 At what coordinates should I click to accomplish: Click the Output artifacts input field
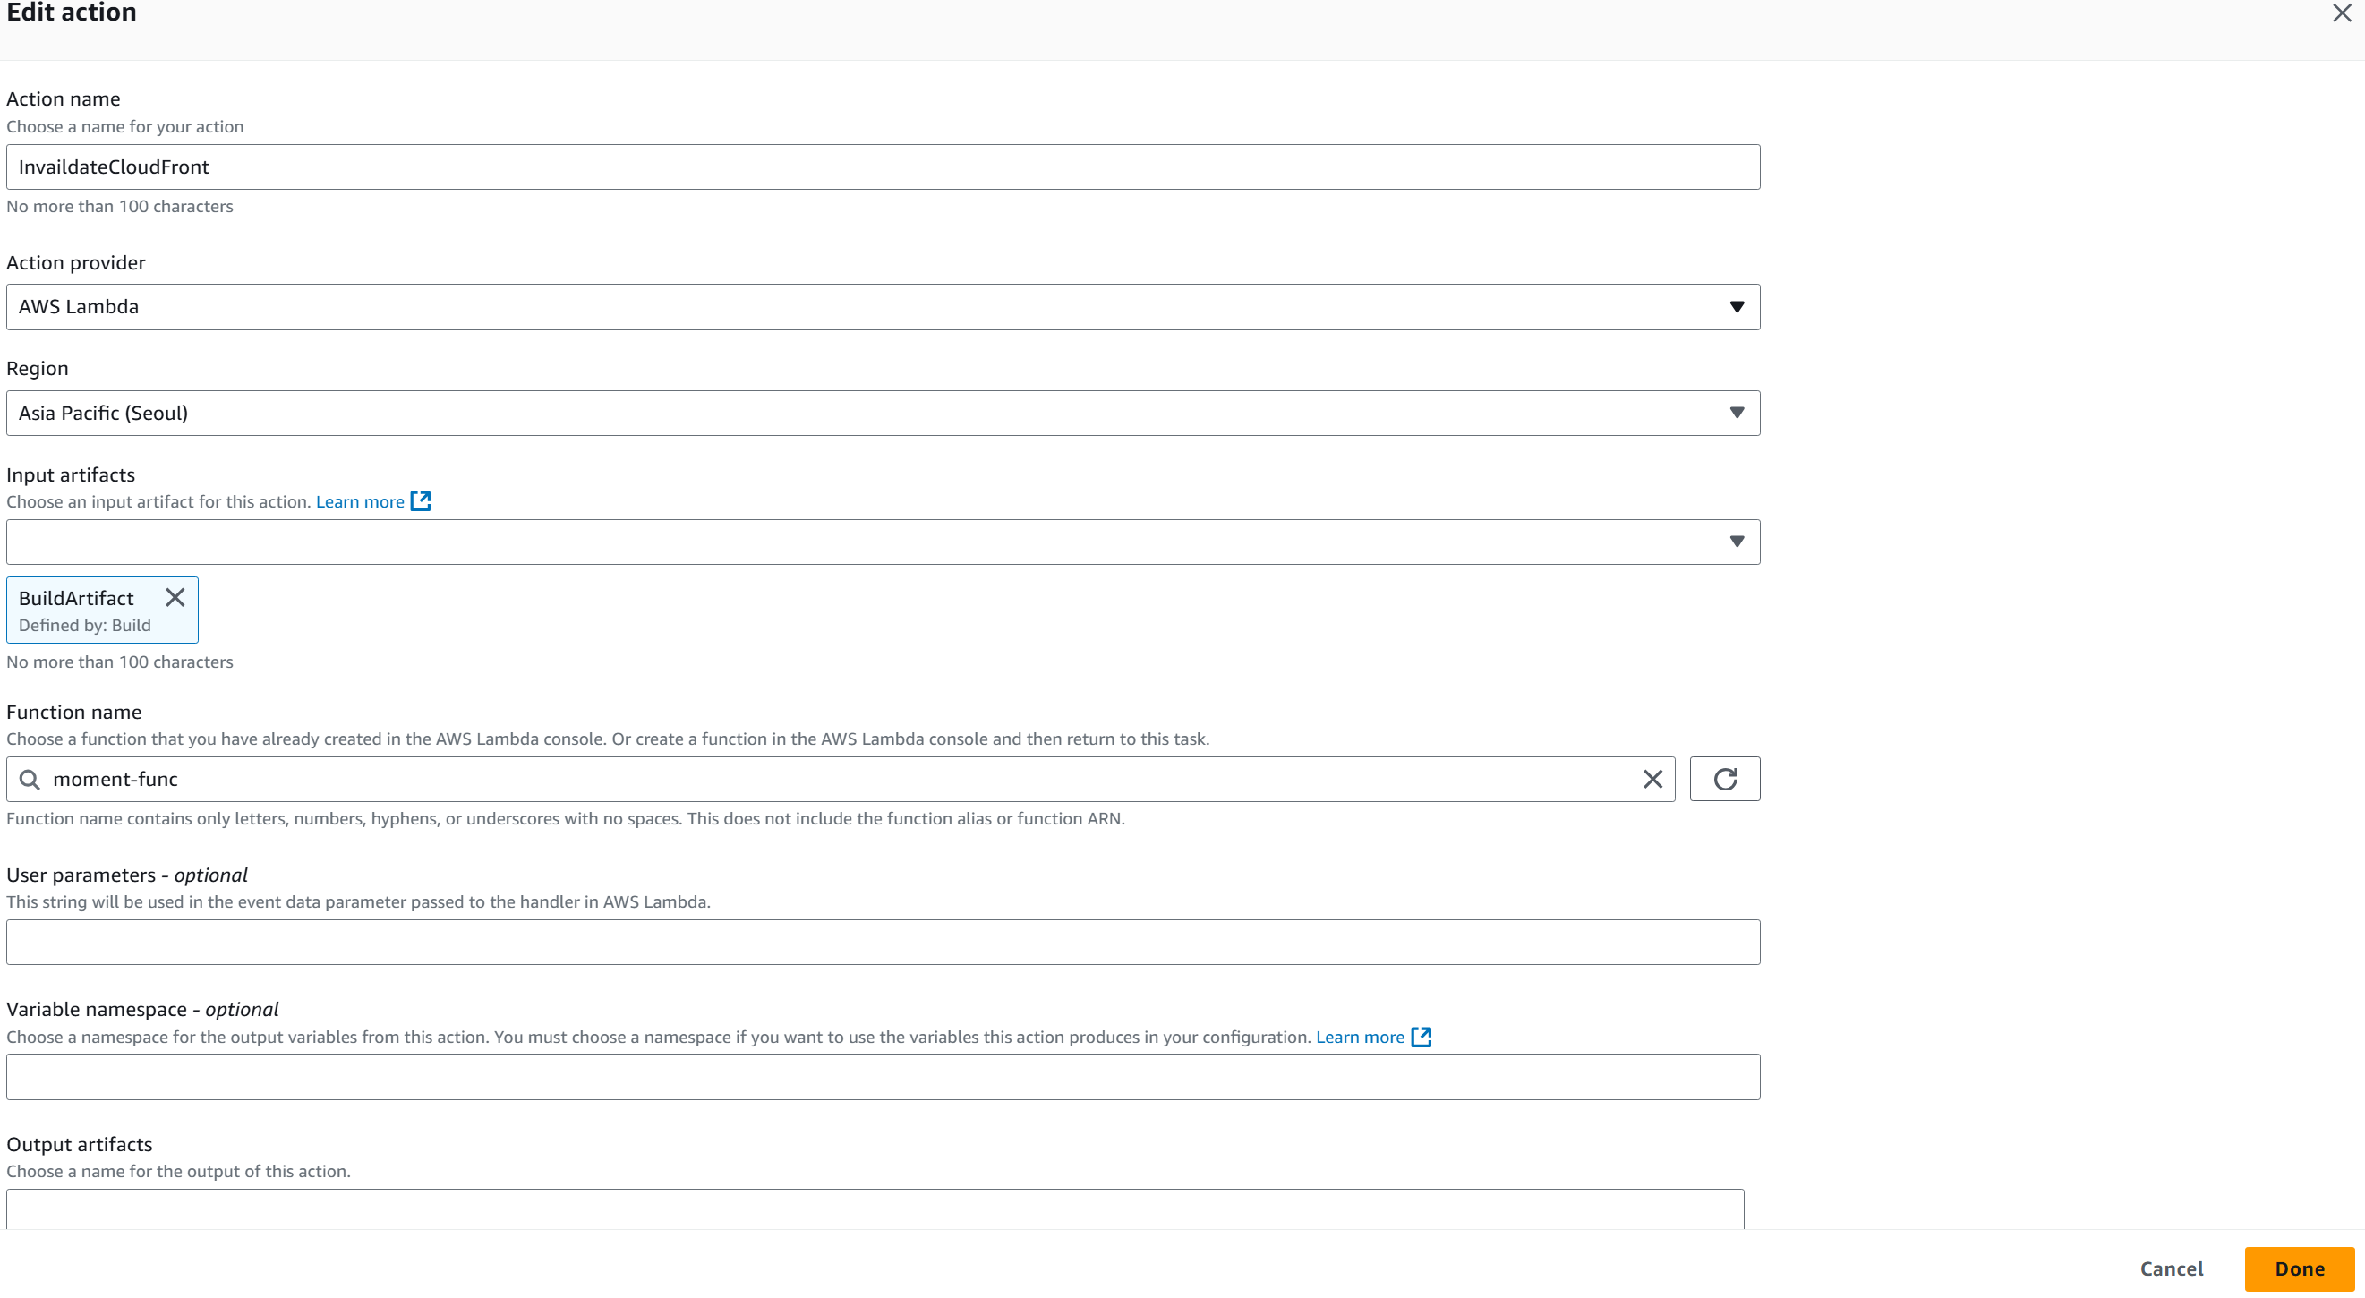(875, 1209)
